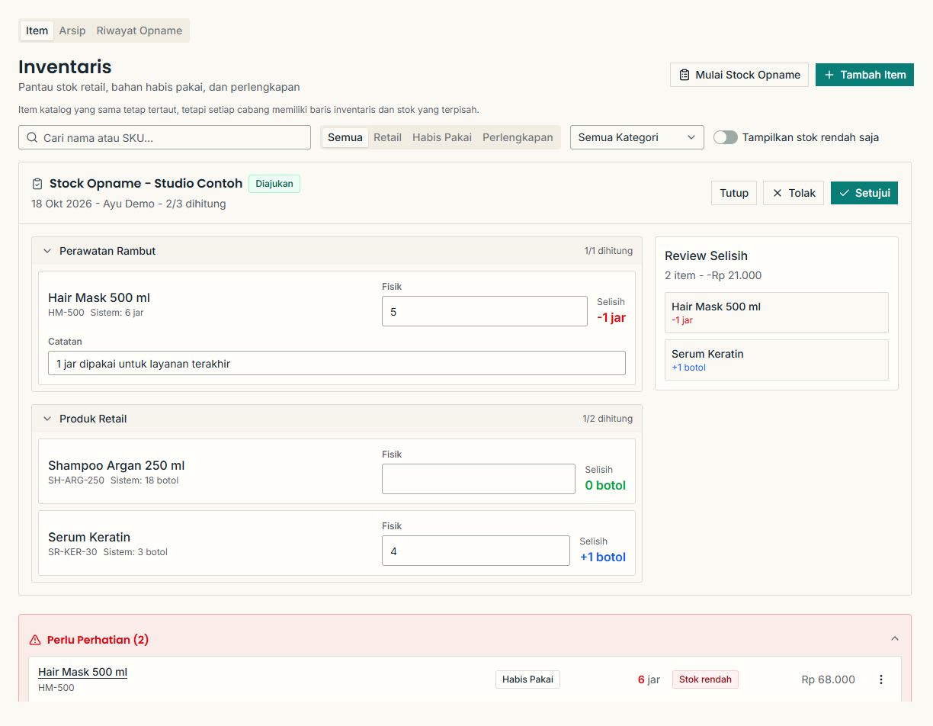933x726 pixels.
Task: Collapse the Perawatan Rambut section
Action: (47, 251)
